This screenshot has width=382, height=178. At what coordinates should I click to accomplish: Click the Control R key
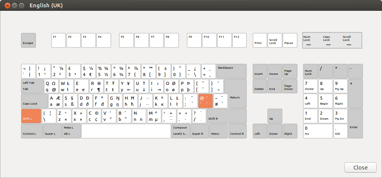coord(237,131)
